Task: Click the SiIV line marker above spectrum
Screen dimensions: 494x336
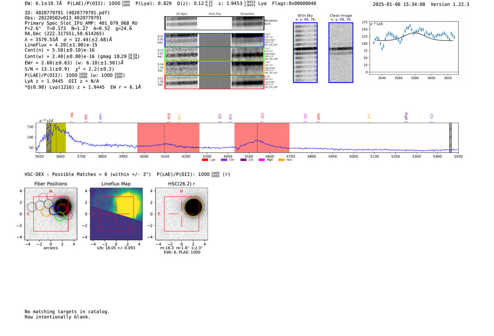Action: coord(169,117)
